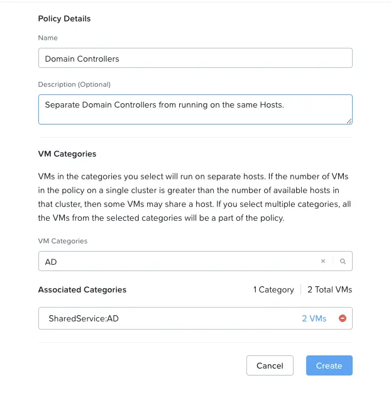Remove the SharedService:AD category
Viewport: 391px width, 395px height.
tap(343, 318)
